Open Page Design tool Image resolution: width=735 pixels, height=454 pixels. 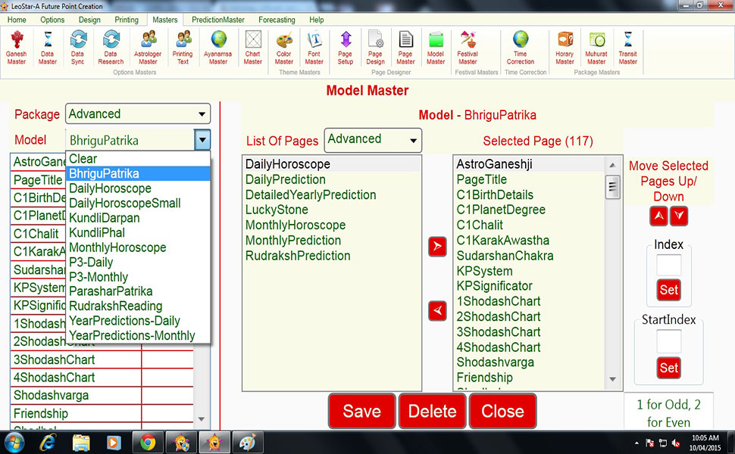(376, 48)
